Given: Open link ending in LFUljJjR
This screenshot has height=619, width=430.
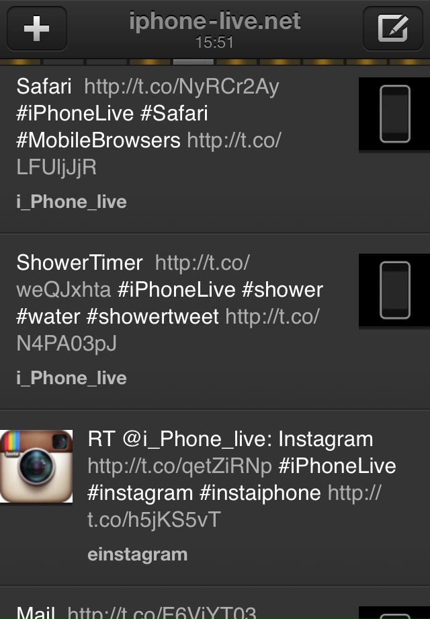Looking at the screenshot, I should [149, 153].
